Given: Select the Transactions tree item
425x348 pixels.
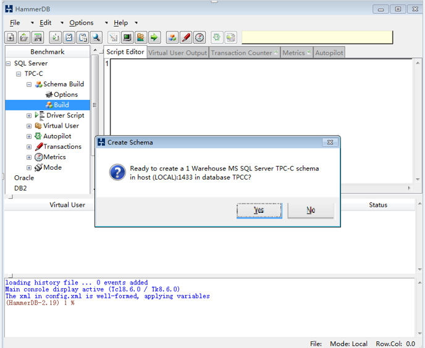Looking at the screenshot, I should (x=58, y=146).
